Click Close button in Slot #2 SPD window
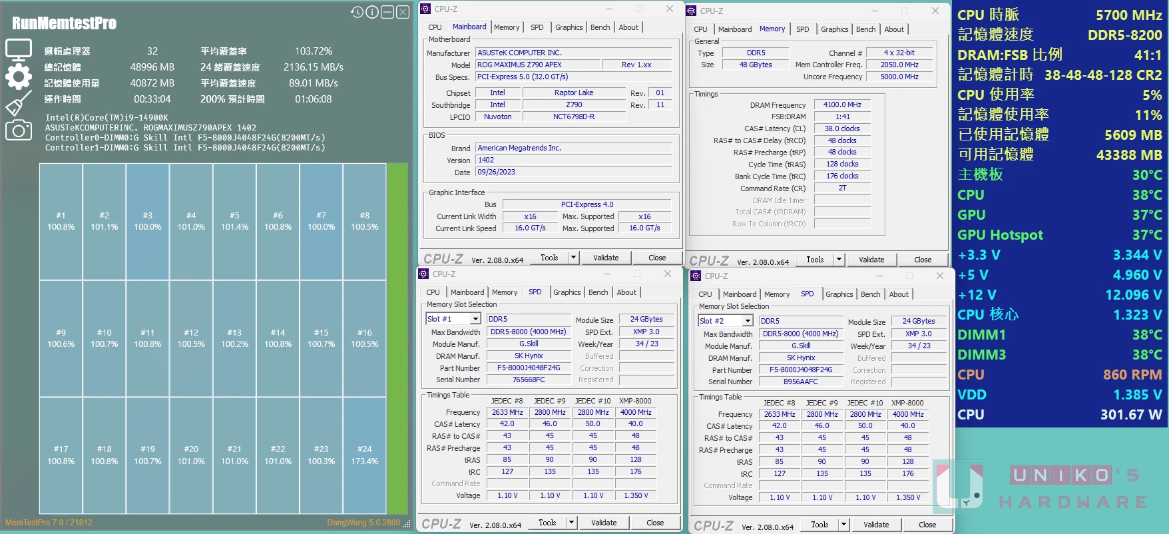This screenshot has width=1169, height=534. (927, 525)
